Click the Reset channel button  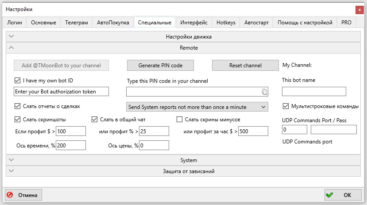pos(245,66)
